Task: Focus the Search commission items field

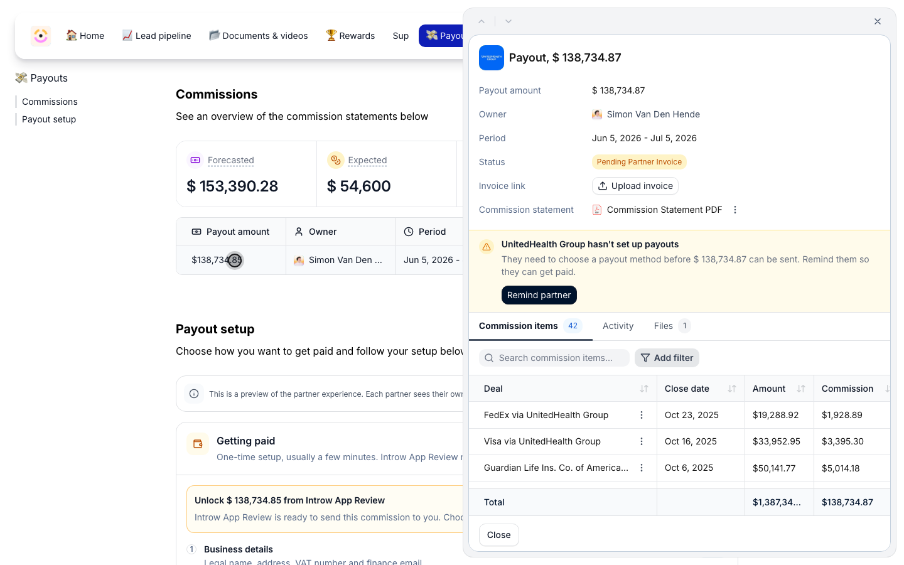Action: click(554, 358)
